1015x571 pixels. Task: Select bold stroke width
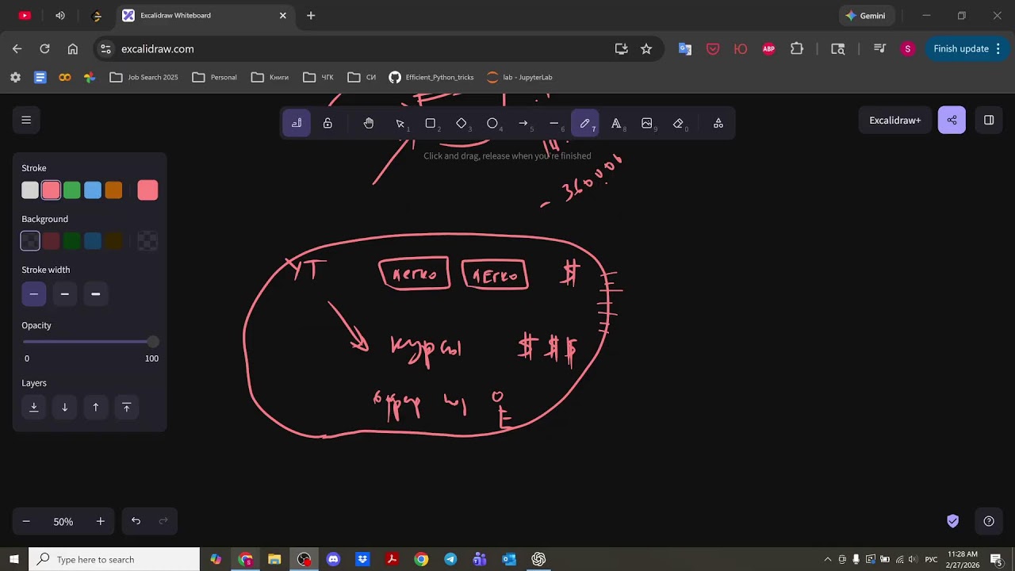point(65,294)
